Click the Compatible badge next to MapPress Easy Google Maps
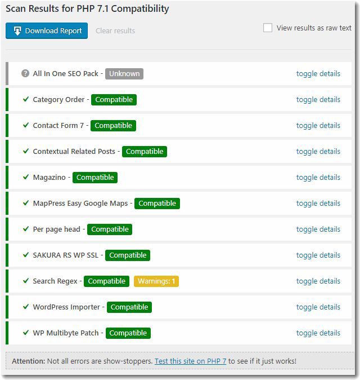Viewport: 360px width, 380px height. (157, 204)
